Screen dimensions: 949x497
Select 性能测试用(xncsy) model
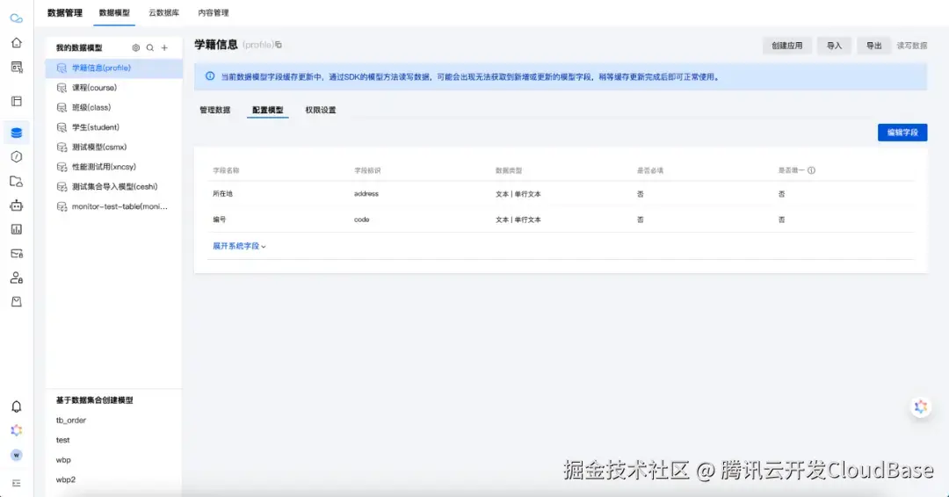click(113, 167)
